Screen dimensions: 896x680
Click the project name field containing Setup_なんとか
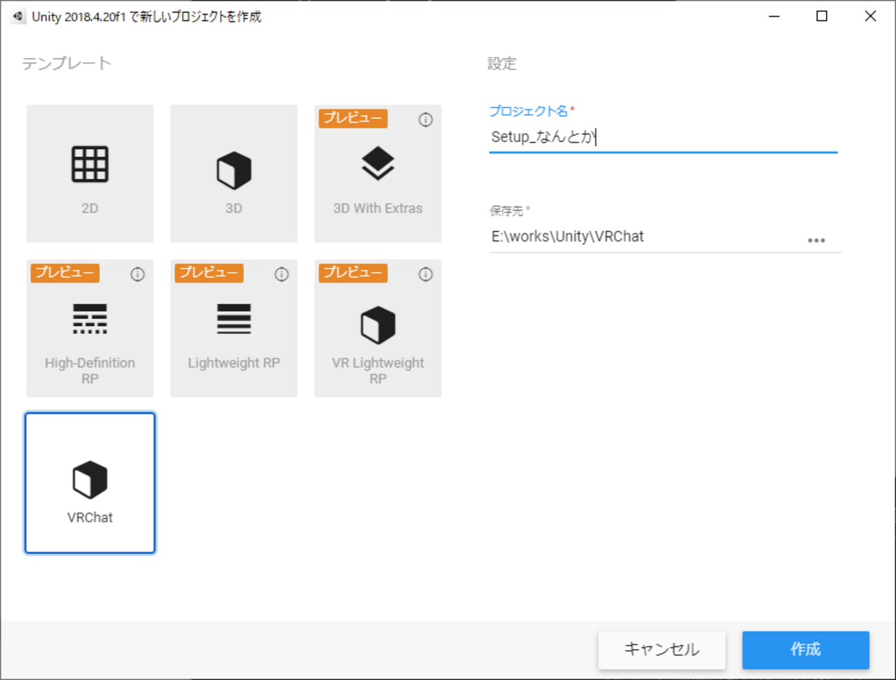663,137
